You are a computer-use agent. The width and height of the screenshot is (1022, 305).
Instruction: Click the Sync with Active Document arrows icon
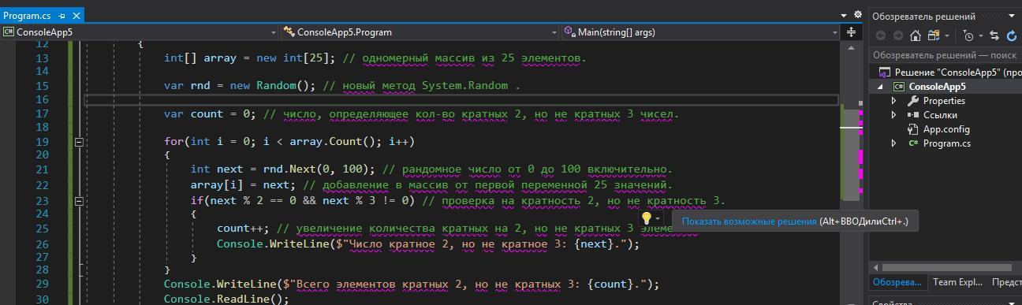click(994, 35)
